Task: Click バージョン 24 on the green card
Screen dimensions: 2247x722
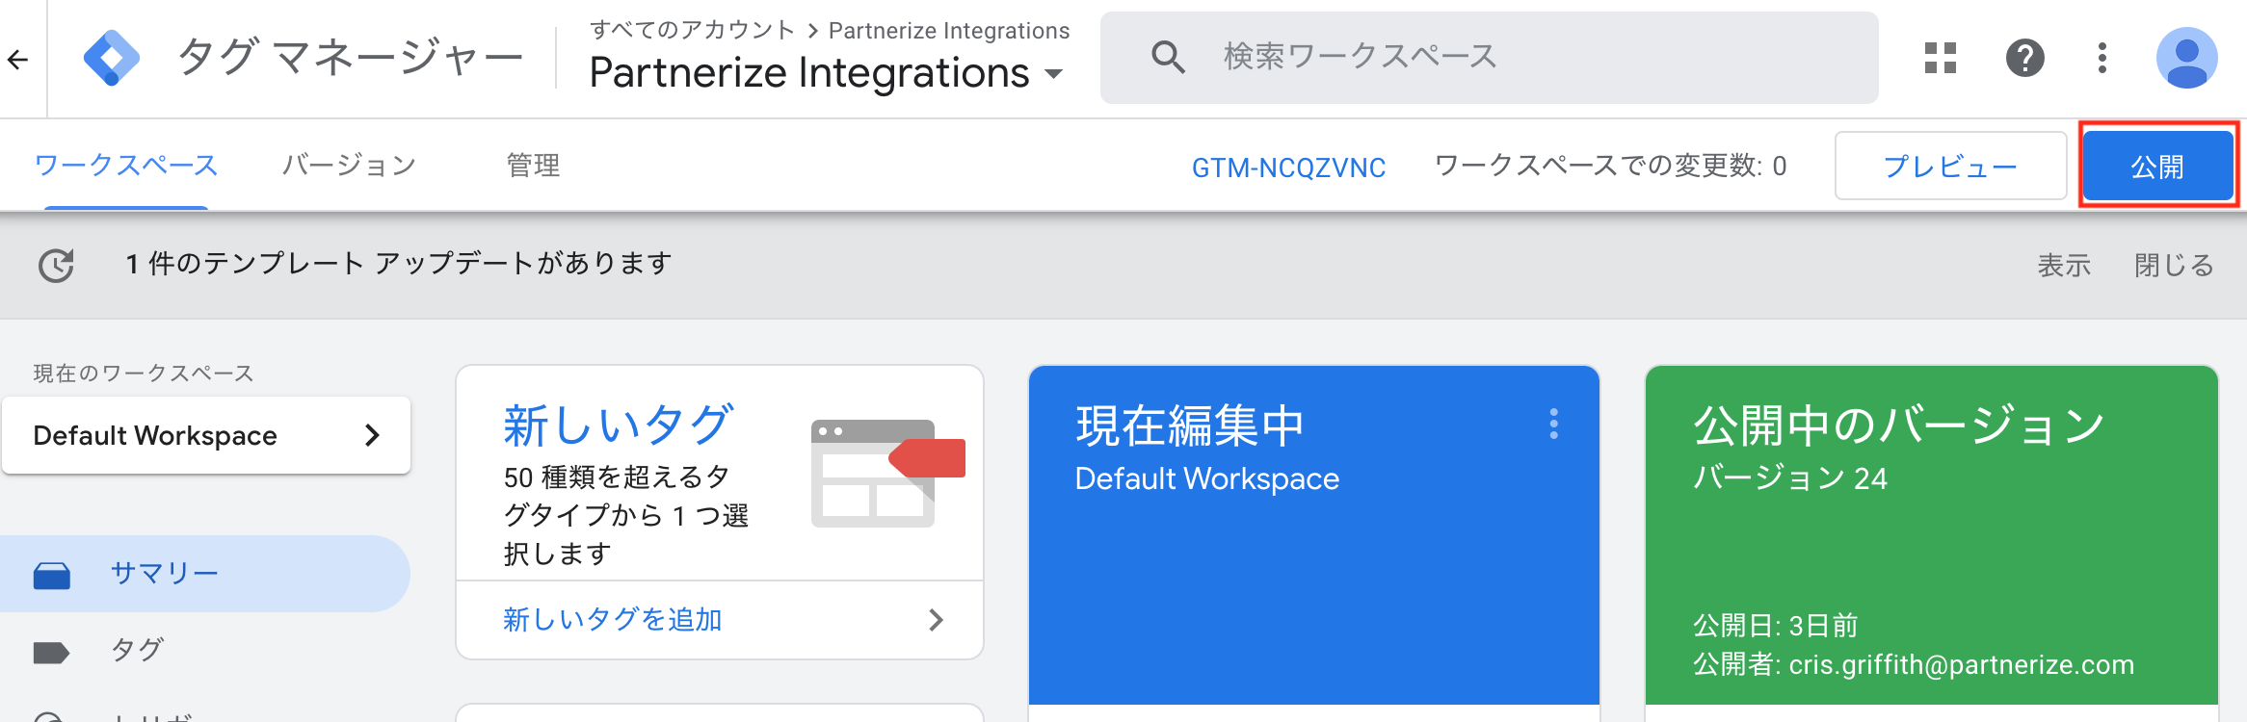Action: click(1790, 478)
